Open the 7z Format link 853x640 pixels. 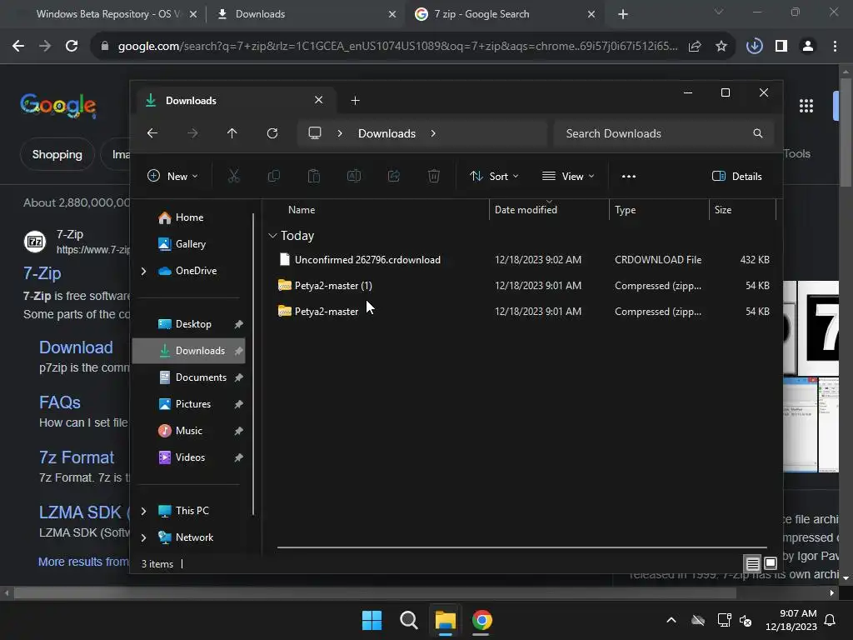tap(77, 457)
